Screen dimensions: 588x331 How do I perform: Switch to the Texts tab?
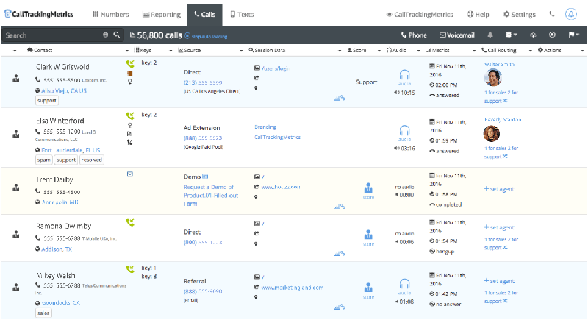(242, 14)
